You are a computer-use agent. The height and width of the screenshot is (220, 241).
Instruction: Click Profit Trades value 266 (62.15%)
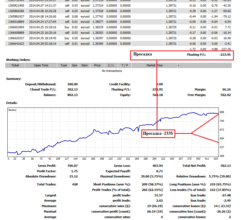coord(152,190)
